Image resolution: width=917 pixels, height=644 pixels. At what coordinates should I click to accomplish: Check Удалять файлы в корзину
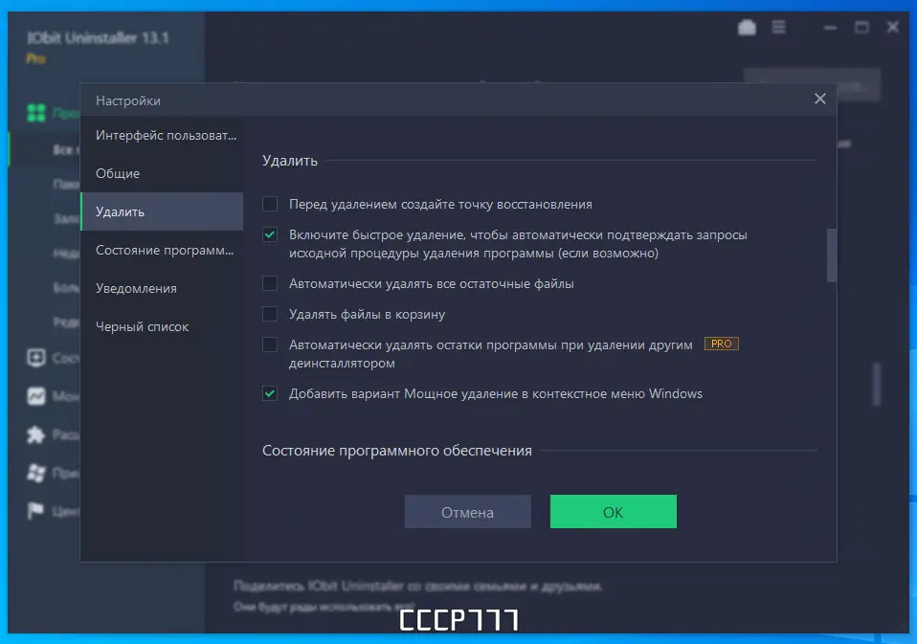pos(270,314)
